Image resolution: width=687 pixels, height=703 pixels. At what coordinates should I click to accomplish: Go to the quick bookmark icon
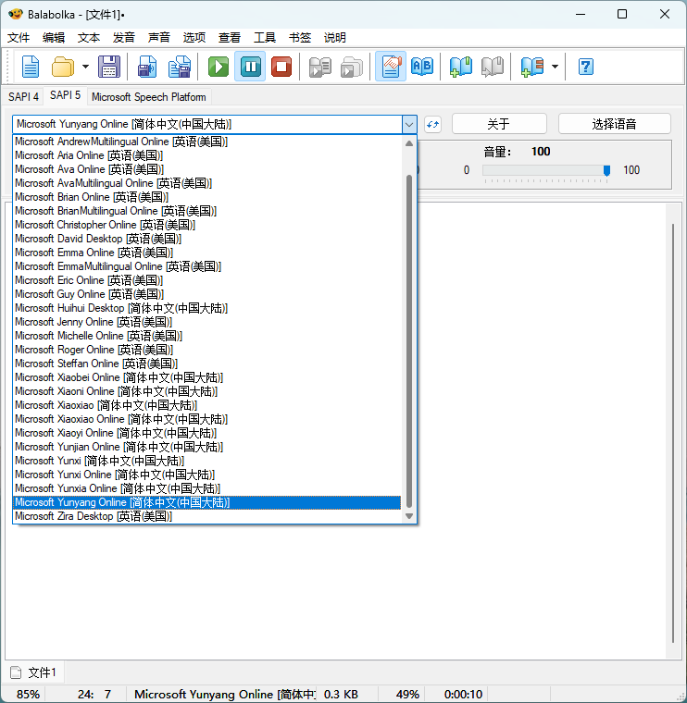(493, 67)
